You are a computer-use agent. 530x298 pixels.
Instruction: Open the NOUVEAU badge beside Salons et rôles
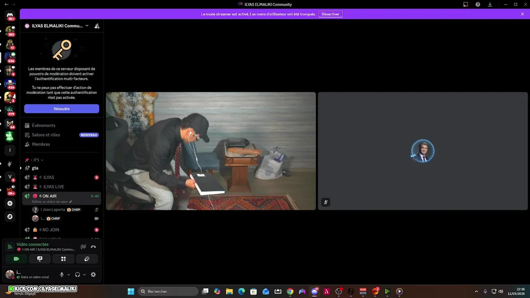click(x=89, y=135)
